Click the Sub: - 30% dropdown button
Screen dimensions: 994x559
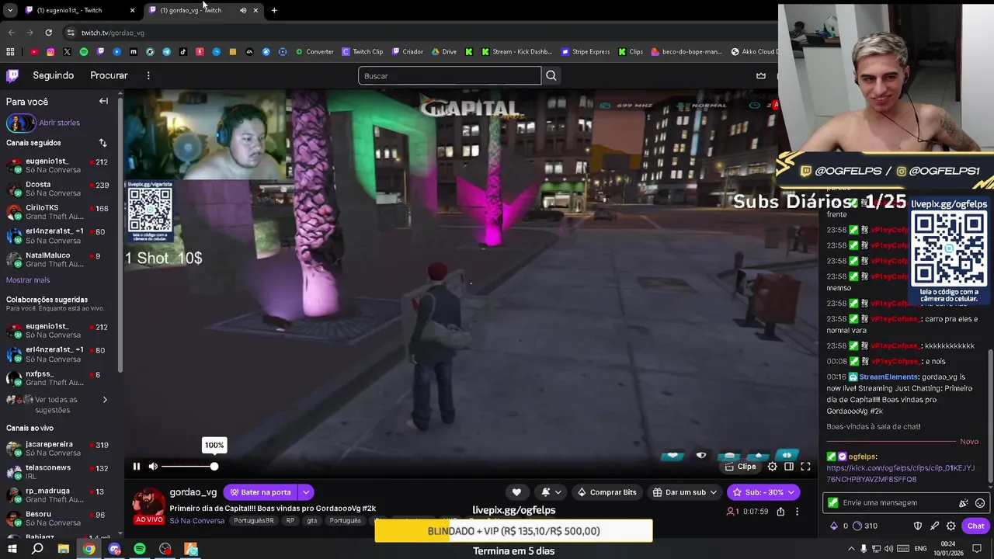(763, 492)
